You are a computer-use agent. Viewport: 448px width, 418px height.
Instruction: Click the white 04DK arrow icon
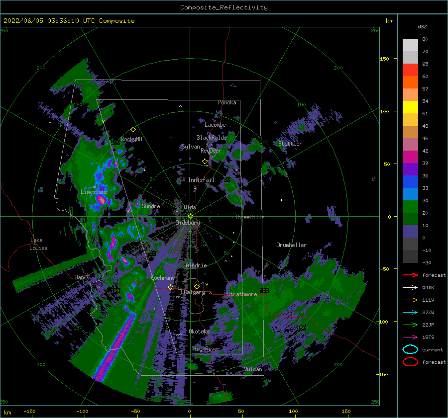[x=410, y=287]
